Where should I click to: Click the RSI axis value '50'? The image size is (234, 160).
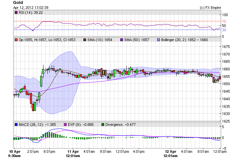(x=224, y=26)
